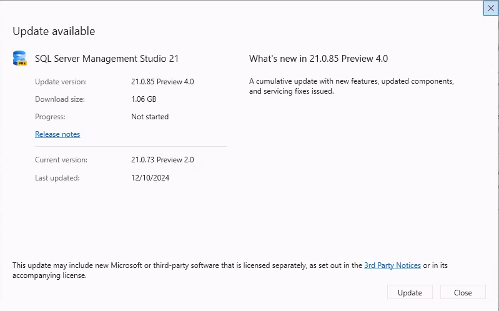Click the Progress: label

(x=50, y=117)
